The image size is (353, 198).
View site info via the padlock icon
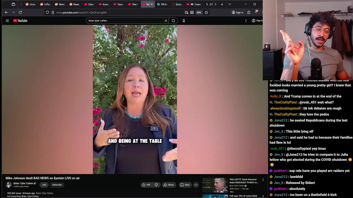53,12
